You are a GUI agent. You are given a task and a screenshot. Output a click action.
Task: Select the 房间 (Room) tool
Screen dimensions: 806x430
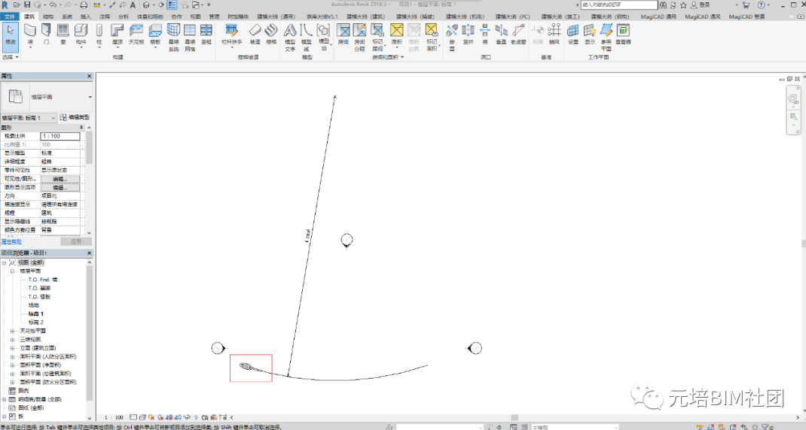(x=343, y=35)
